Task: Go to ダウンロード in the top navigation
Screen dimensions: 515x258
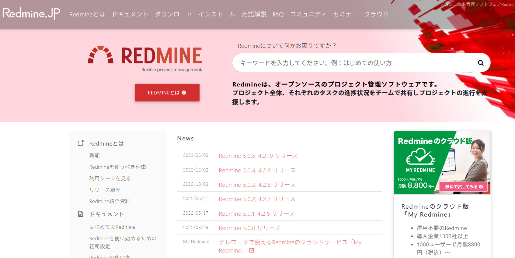Action: click(x=173, y=14)
